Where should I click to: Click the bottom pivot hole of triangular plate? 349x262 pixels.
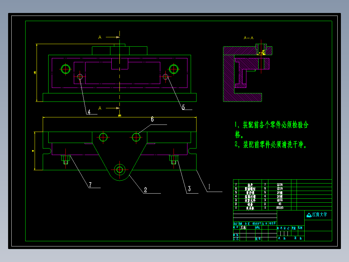click(x=119, y=170)
